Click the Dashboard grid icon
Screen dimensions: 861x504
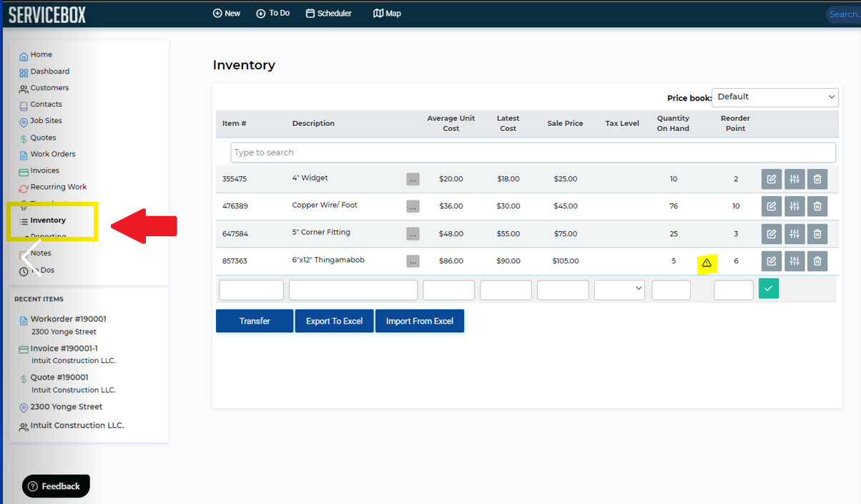click(24, 72)
